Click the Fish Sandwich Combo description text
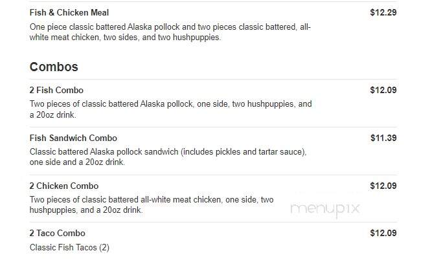This screenshot has height=262, width=441. pos(168,157)
